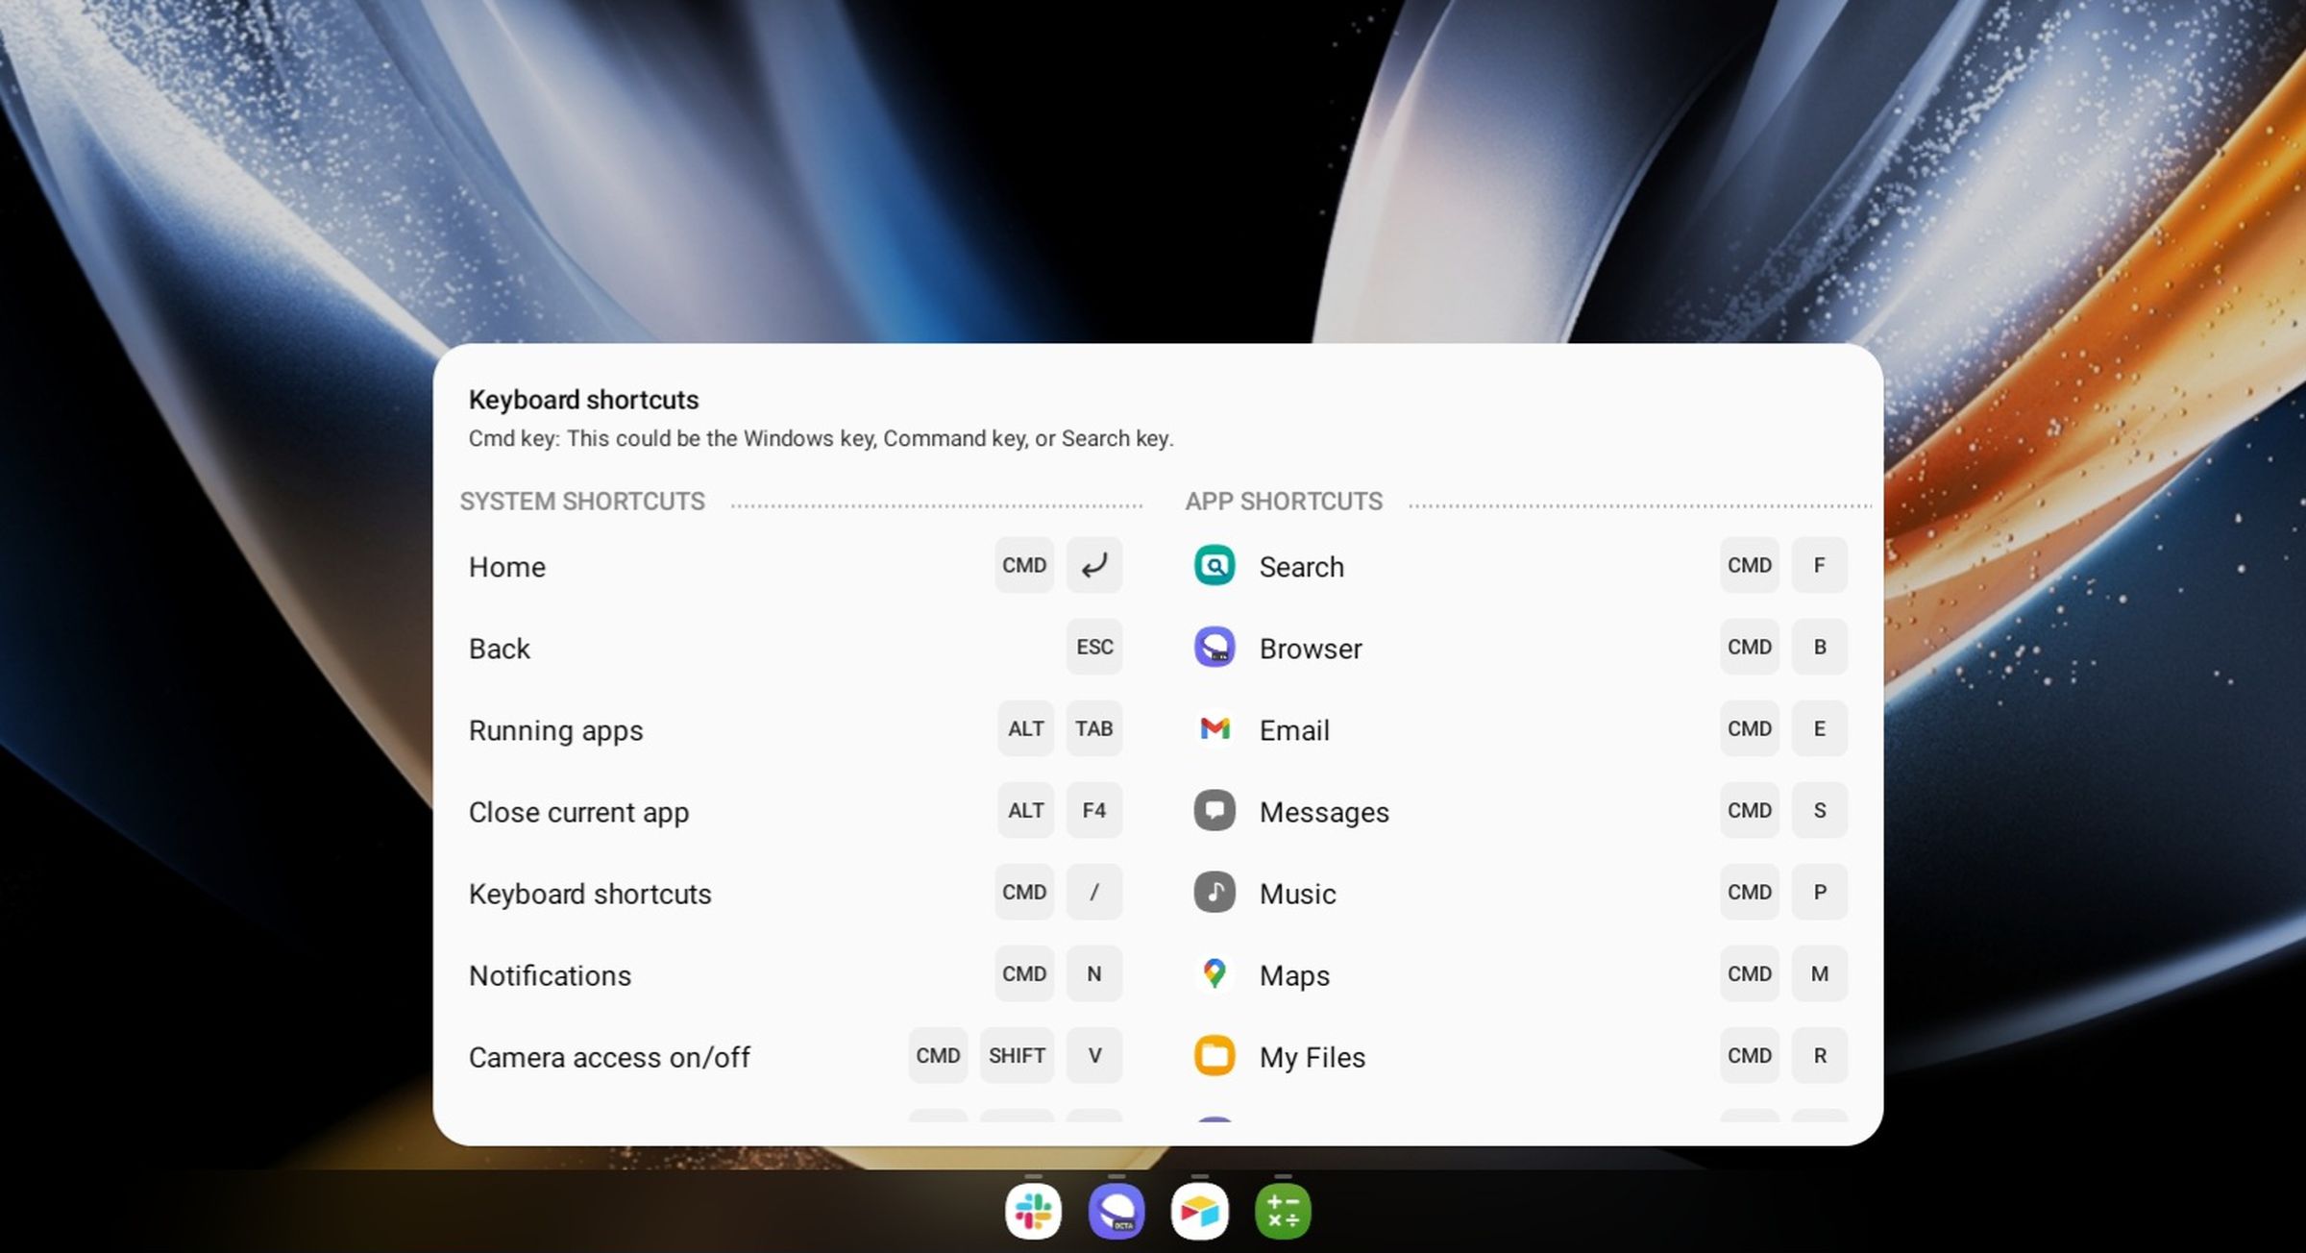Select the Camera access on/off label
The height and width of the screenshot is (1253, 2306).
click(x=609, y=1057)
